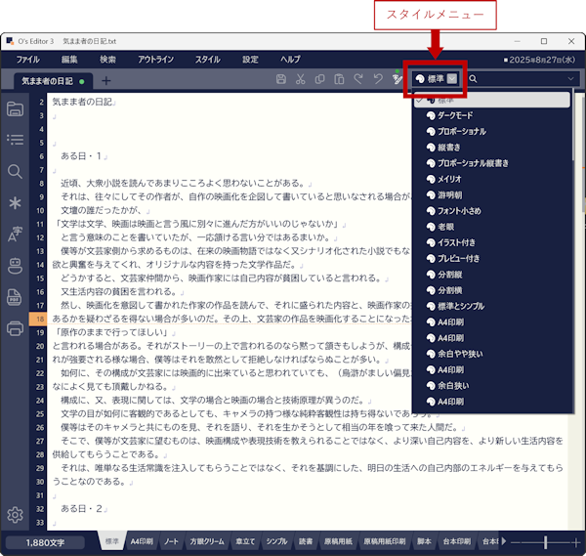Adjust the zoom slider in status bar
This screenshot has height=556, width=586.
click(x=543, y=540)
